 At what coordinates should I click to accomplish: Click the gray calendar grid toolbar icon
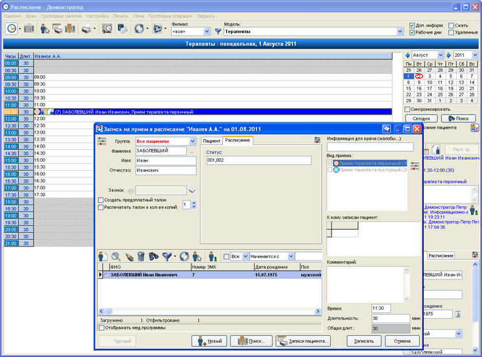[29, 29]
